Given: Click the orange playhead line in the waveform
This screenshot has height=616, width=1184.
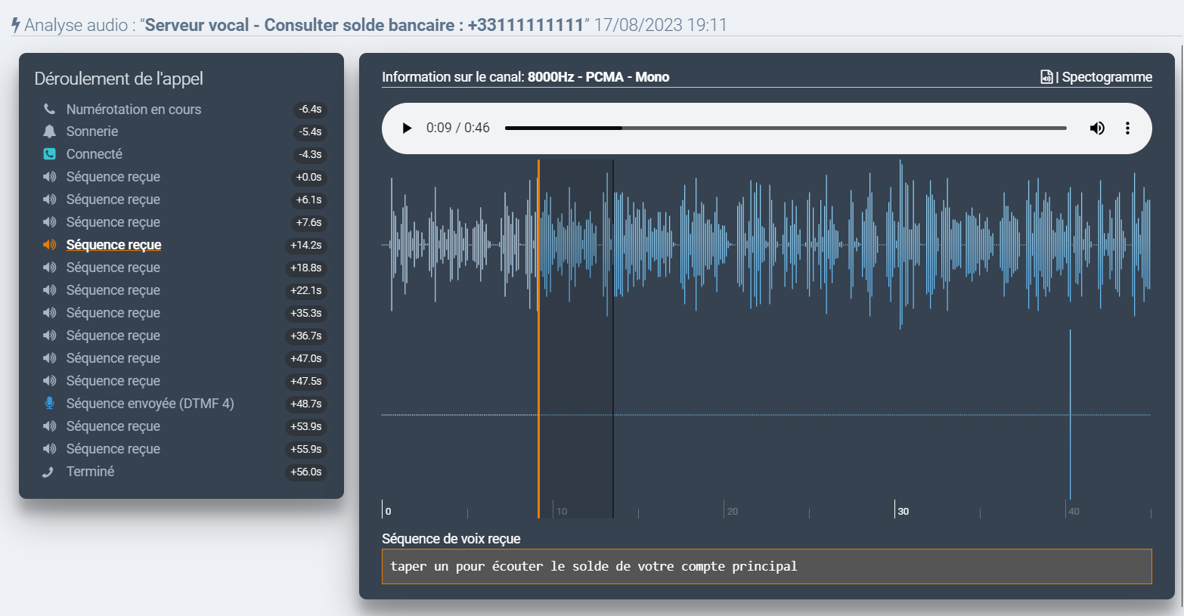Looking at the screenshot, I should pos(538,339).
